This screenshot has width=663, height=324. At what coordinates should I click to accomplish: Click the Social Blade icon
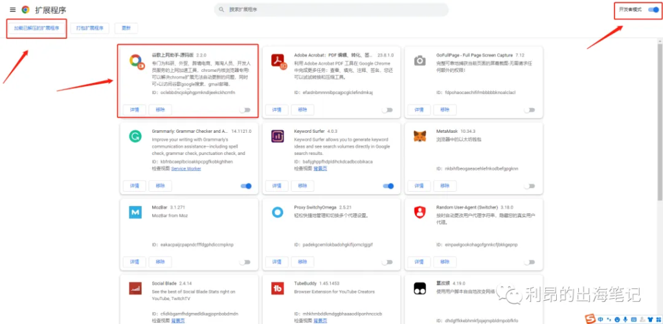[x=135, y=288]
